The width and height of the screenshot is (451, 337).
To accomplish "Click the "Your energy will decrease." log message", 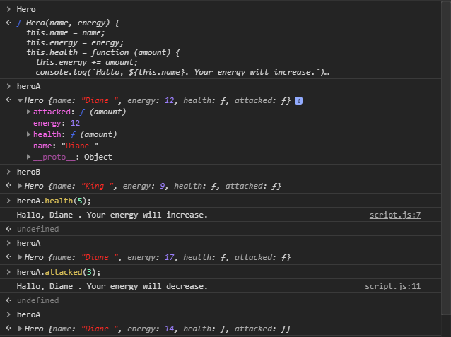I will click(112, 286).
